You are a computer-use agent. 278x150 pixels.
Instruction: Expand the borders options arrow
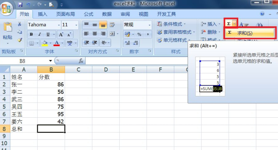tap(37, 43)
